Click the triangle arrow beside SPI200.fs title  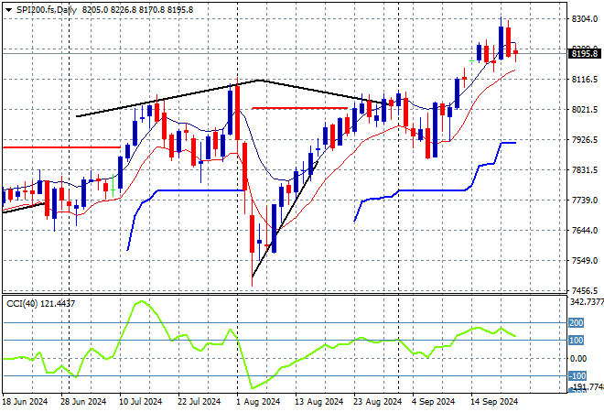point(8,10)
